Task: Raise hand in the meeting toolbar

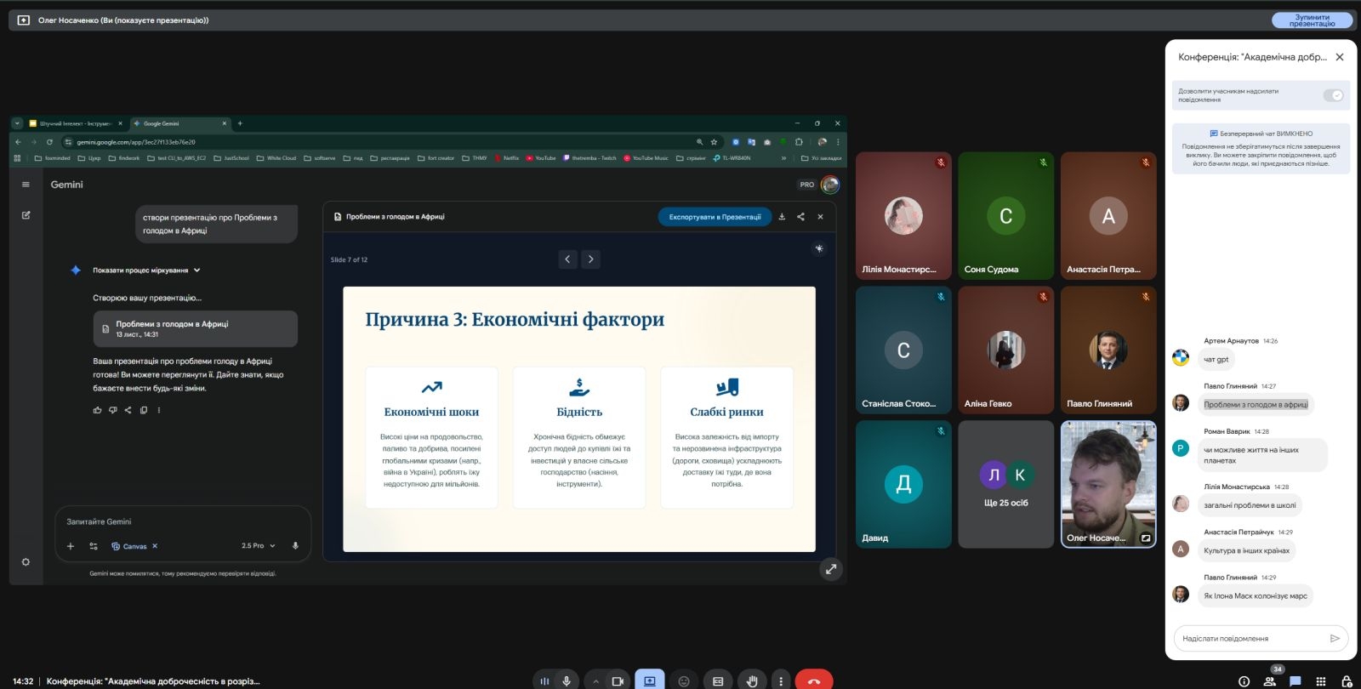Action: [752, 680]
